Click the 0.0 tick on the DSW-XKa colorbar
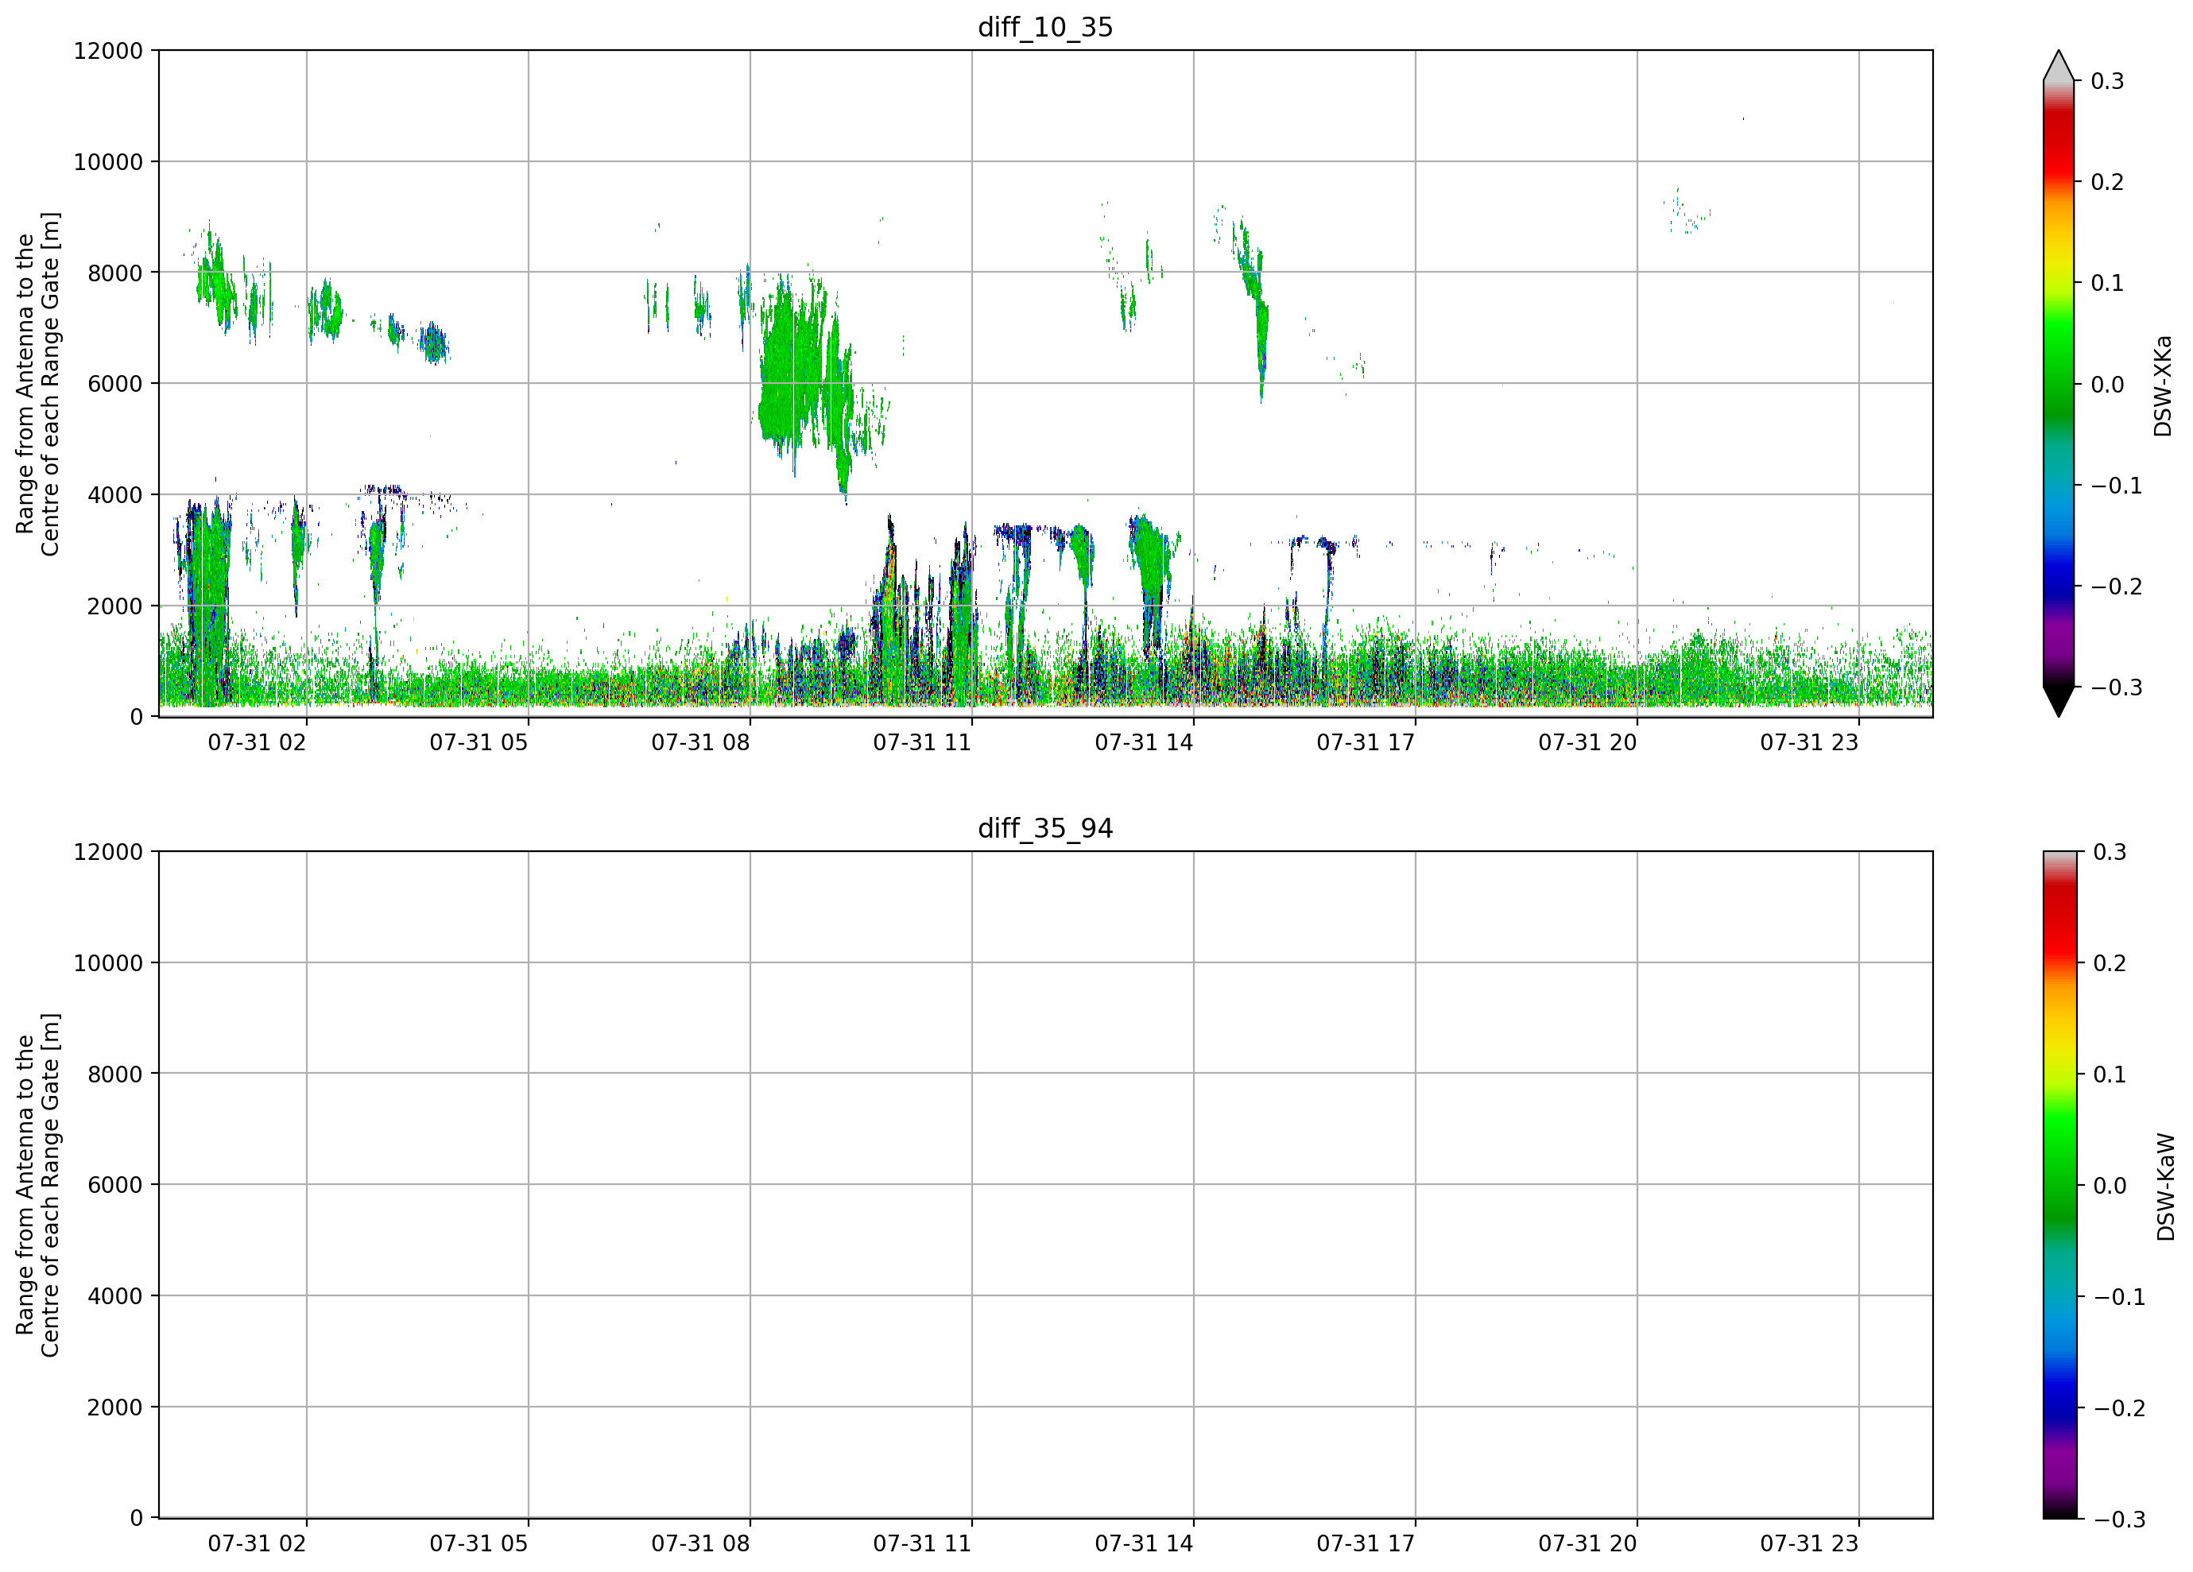Screen dimensions: 2193x1572 tap(2107, 385)
